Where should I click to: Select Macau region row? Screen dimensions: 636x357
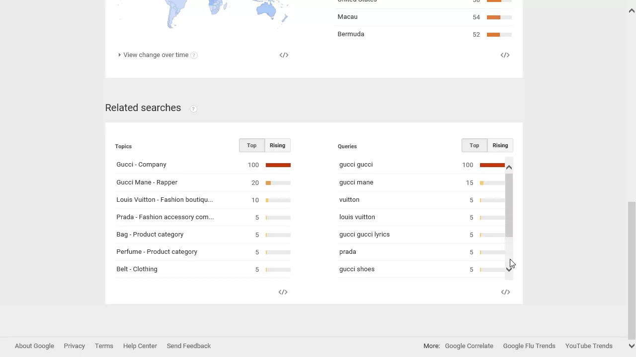pyautogui.click(x=424, y=17)
